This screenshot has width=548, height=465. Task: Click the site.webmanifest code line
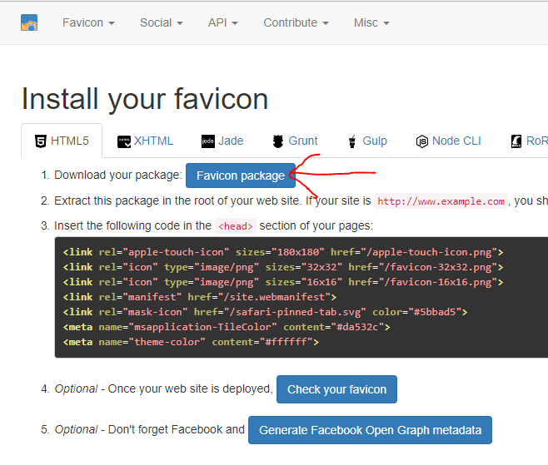pos(200,297)
